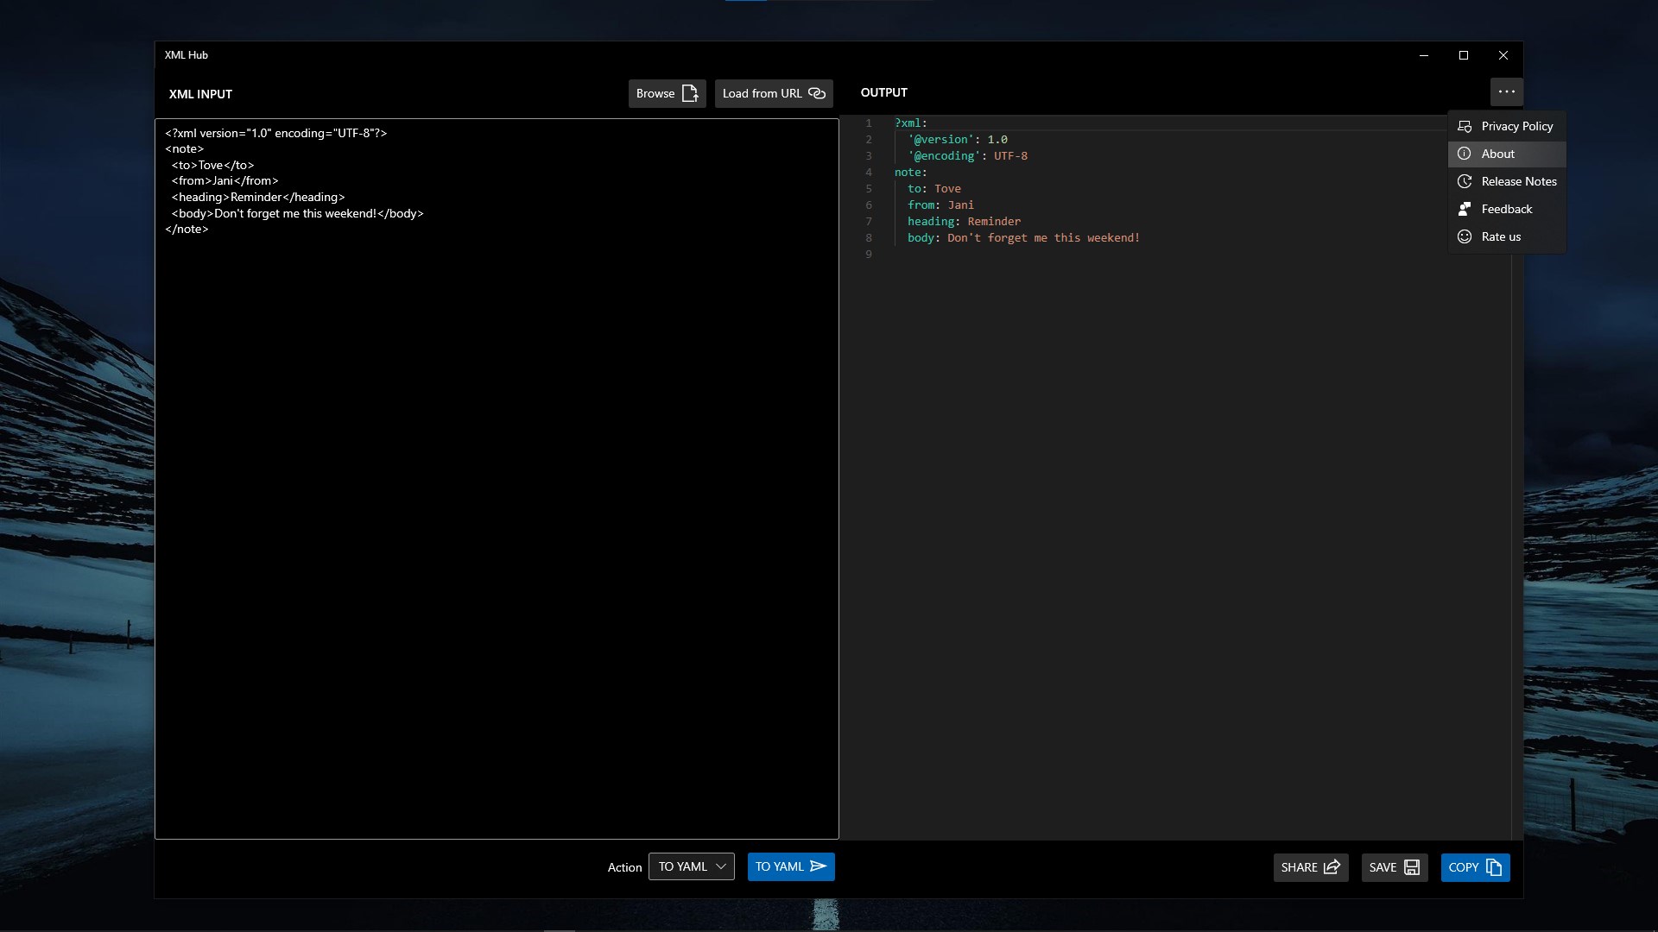Click output line number 9
Image resolution: width=1658 pixels, height=932 pixels.
pyautogui.click(x=869, y=254)
